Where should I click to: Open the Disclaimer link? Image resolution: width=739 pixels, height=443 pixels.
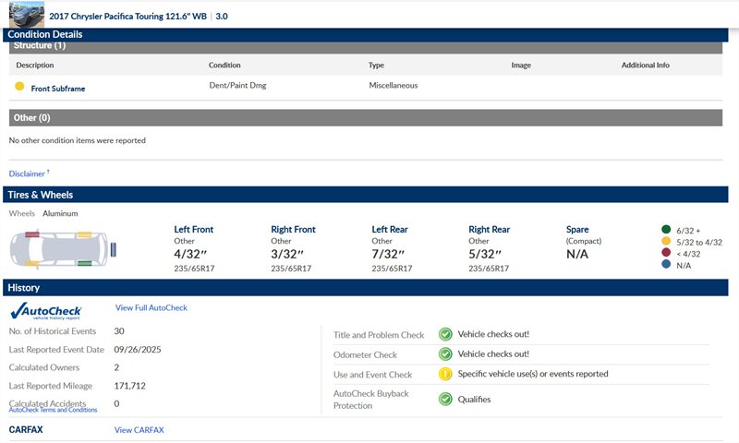click(29, 174)
